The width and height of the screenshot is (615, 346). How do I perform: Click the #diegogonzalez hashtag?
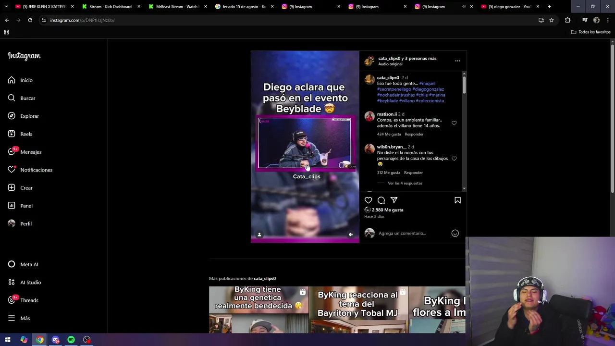428,89
